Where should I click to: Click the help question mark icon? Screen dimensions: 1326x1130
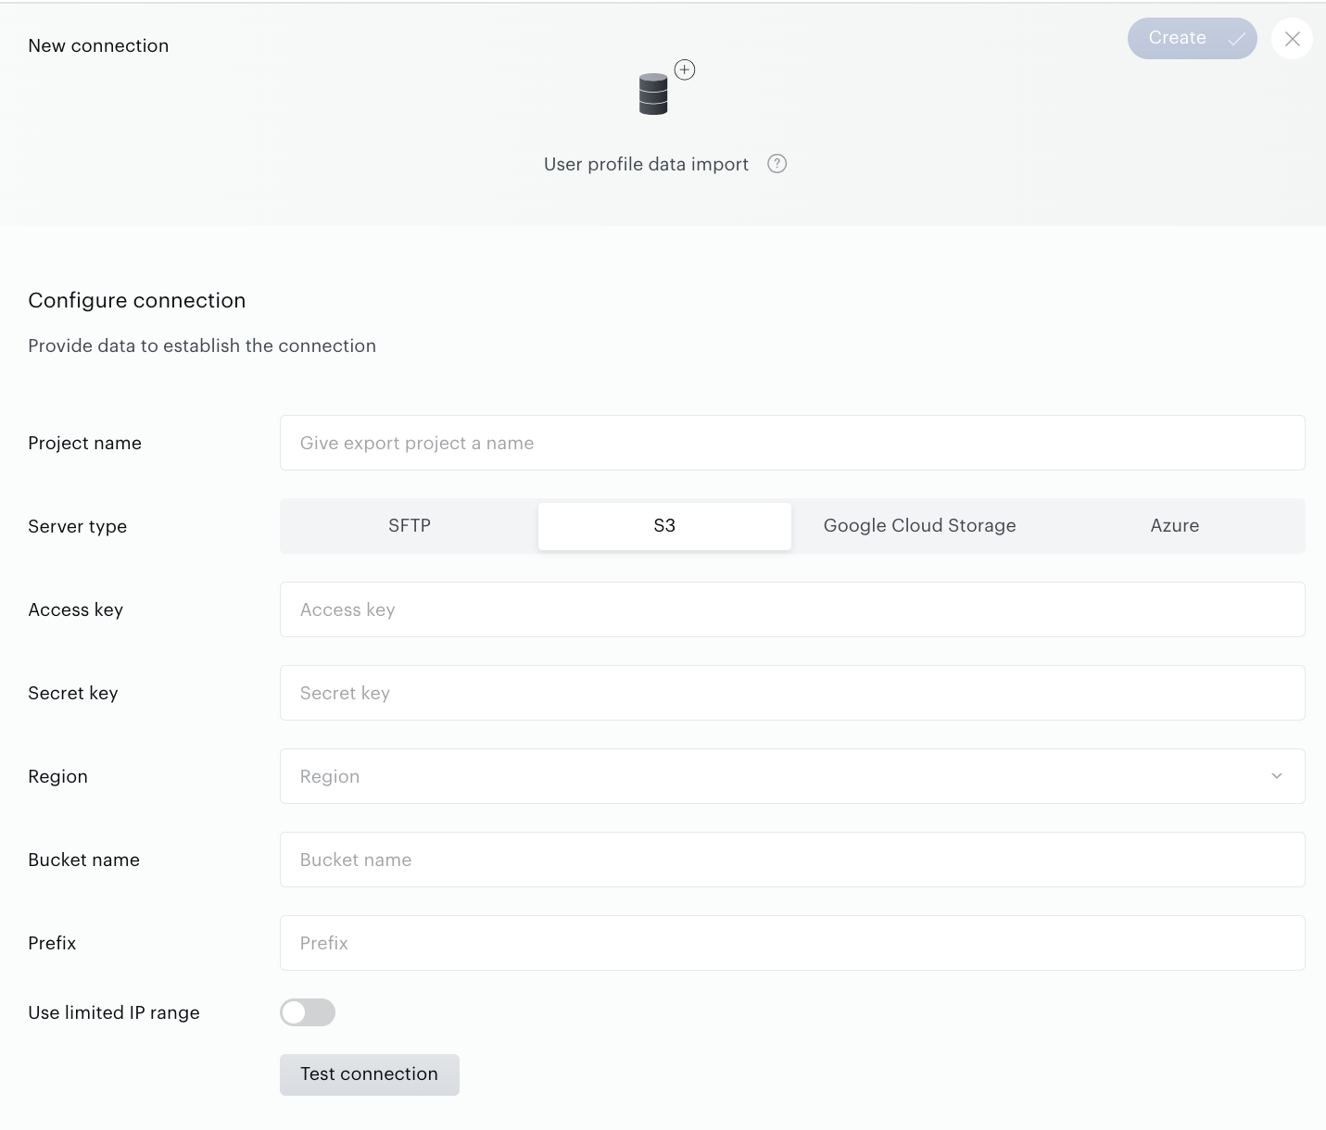click(777, 164)
